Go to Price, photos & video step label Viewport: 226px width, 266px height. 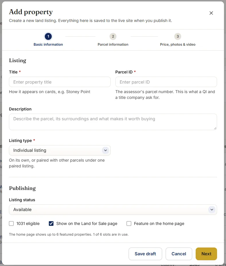pyautogui.click(x=178, y=45)
